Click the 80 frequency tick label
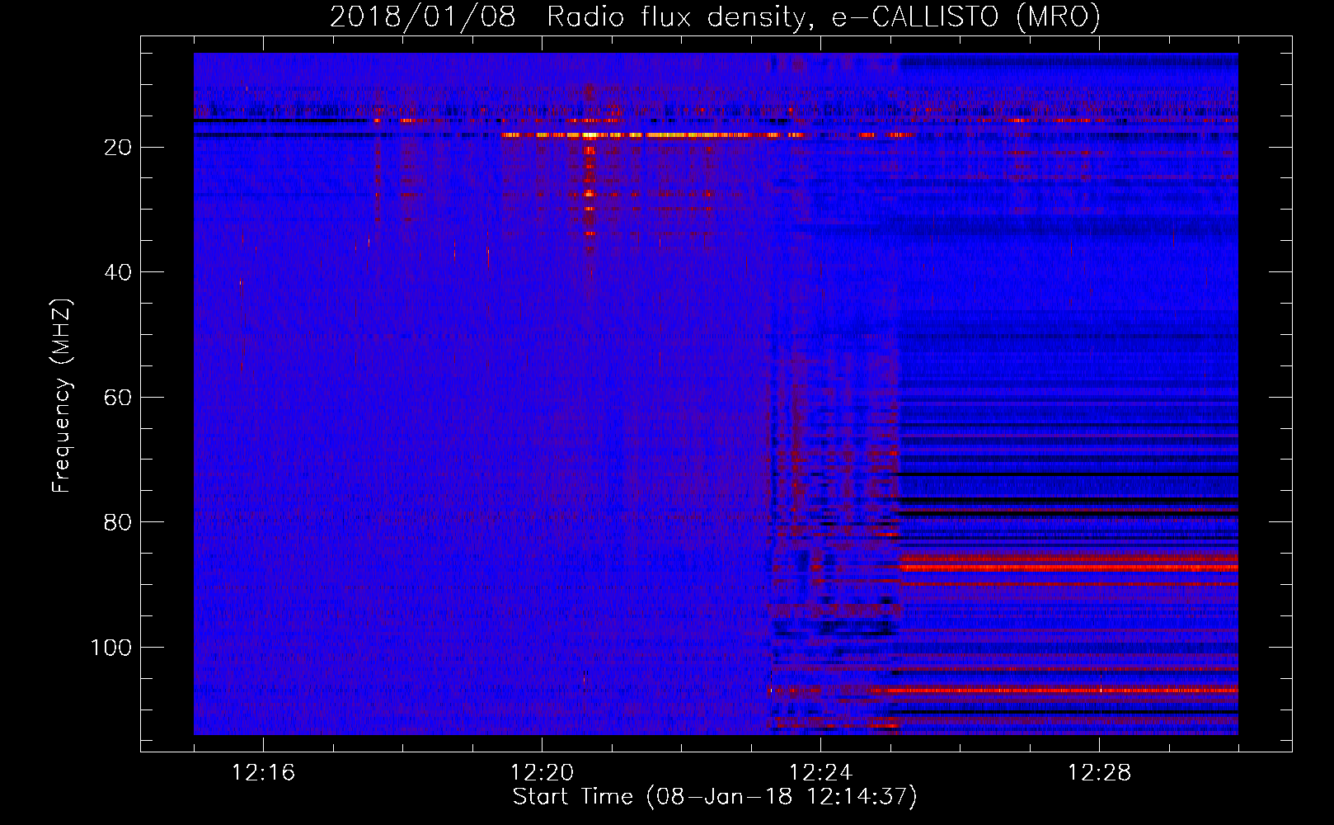The width and height of the screenshot is (1334, 825). coord(119,522)
